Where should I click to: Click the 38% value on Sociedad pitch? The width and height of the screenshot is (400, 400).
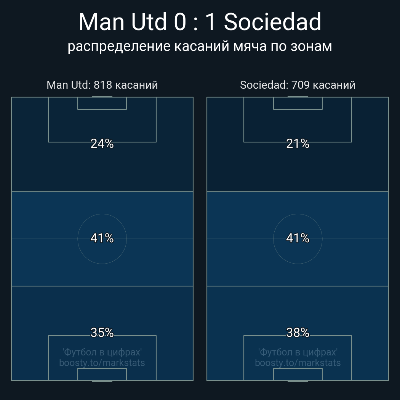298,333
